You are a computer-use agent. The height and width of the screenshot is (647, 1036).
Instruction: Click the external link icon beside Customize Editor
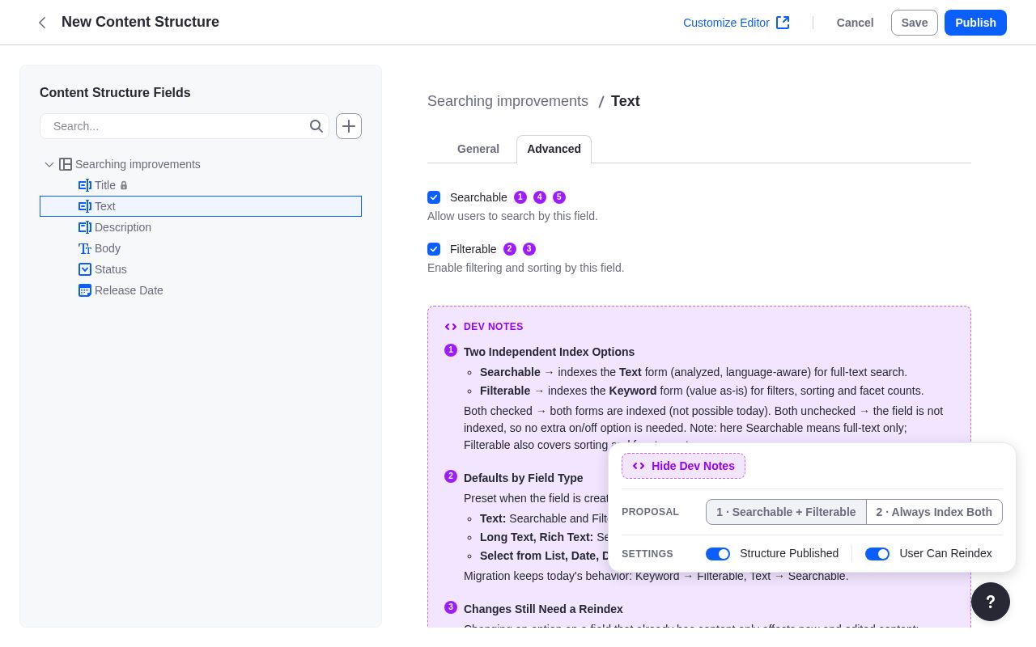pos(783,23)
